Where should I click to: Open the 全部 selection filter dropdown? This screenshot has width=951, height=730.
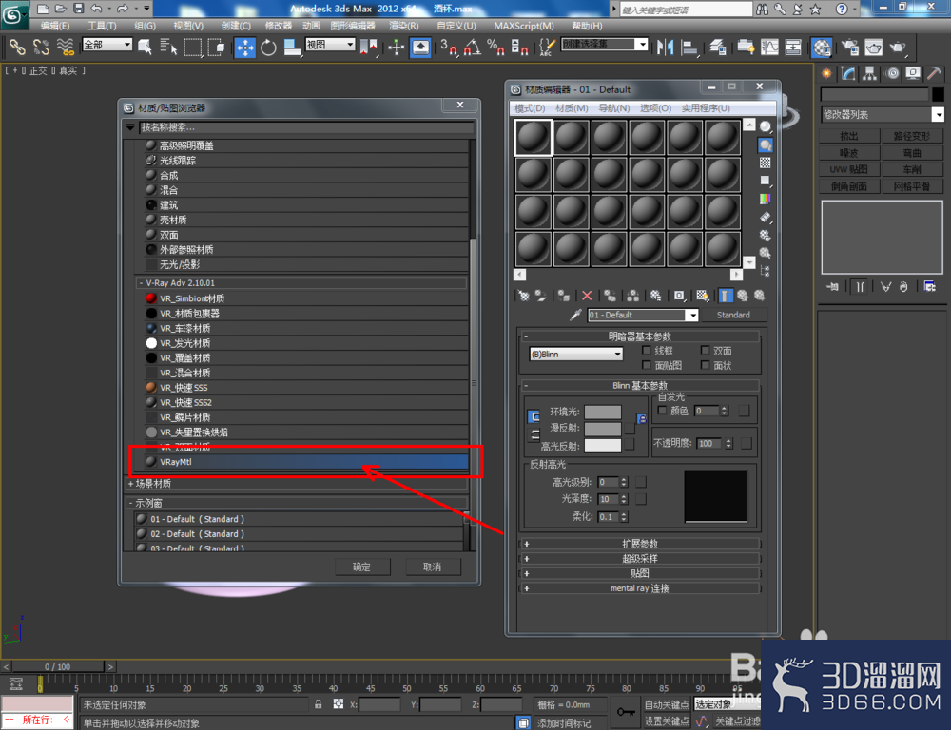point(107,45)
